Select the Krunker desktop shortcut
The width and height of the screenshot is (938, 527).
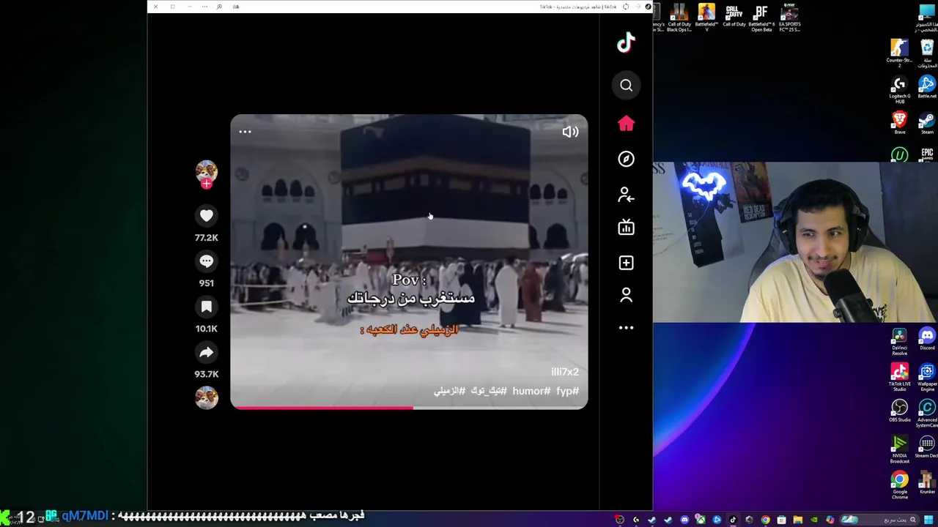point(927,483)
